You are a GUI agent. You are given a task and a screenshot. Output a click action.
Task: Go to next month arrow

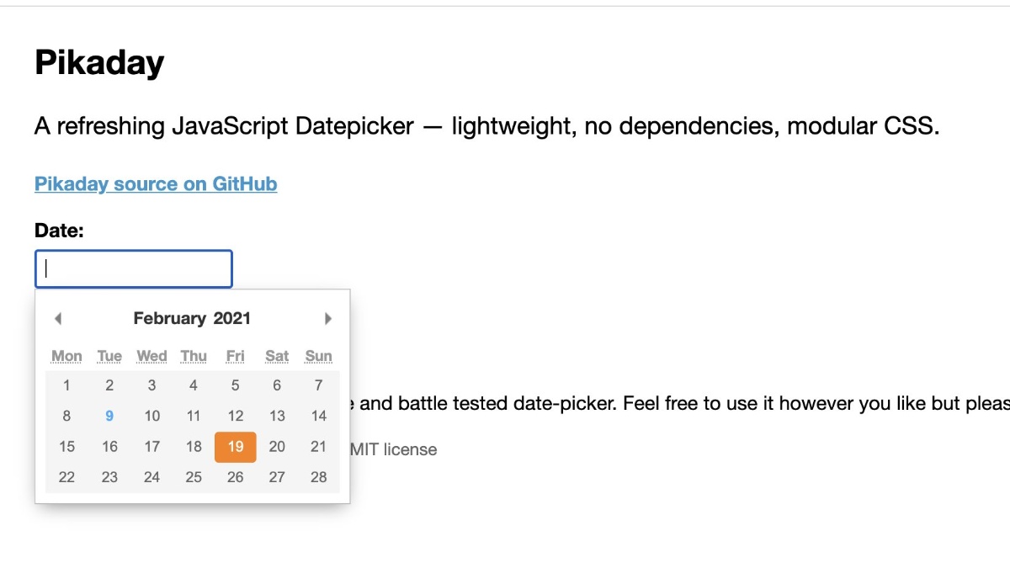coord(328,319)
